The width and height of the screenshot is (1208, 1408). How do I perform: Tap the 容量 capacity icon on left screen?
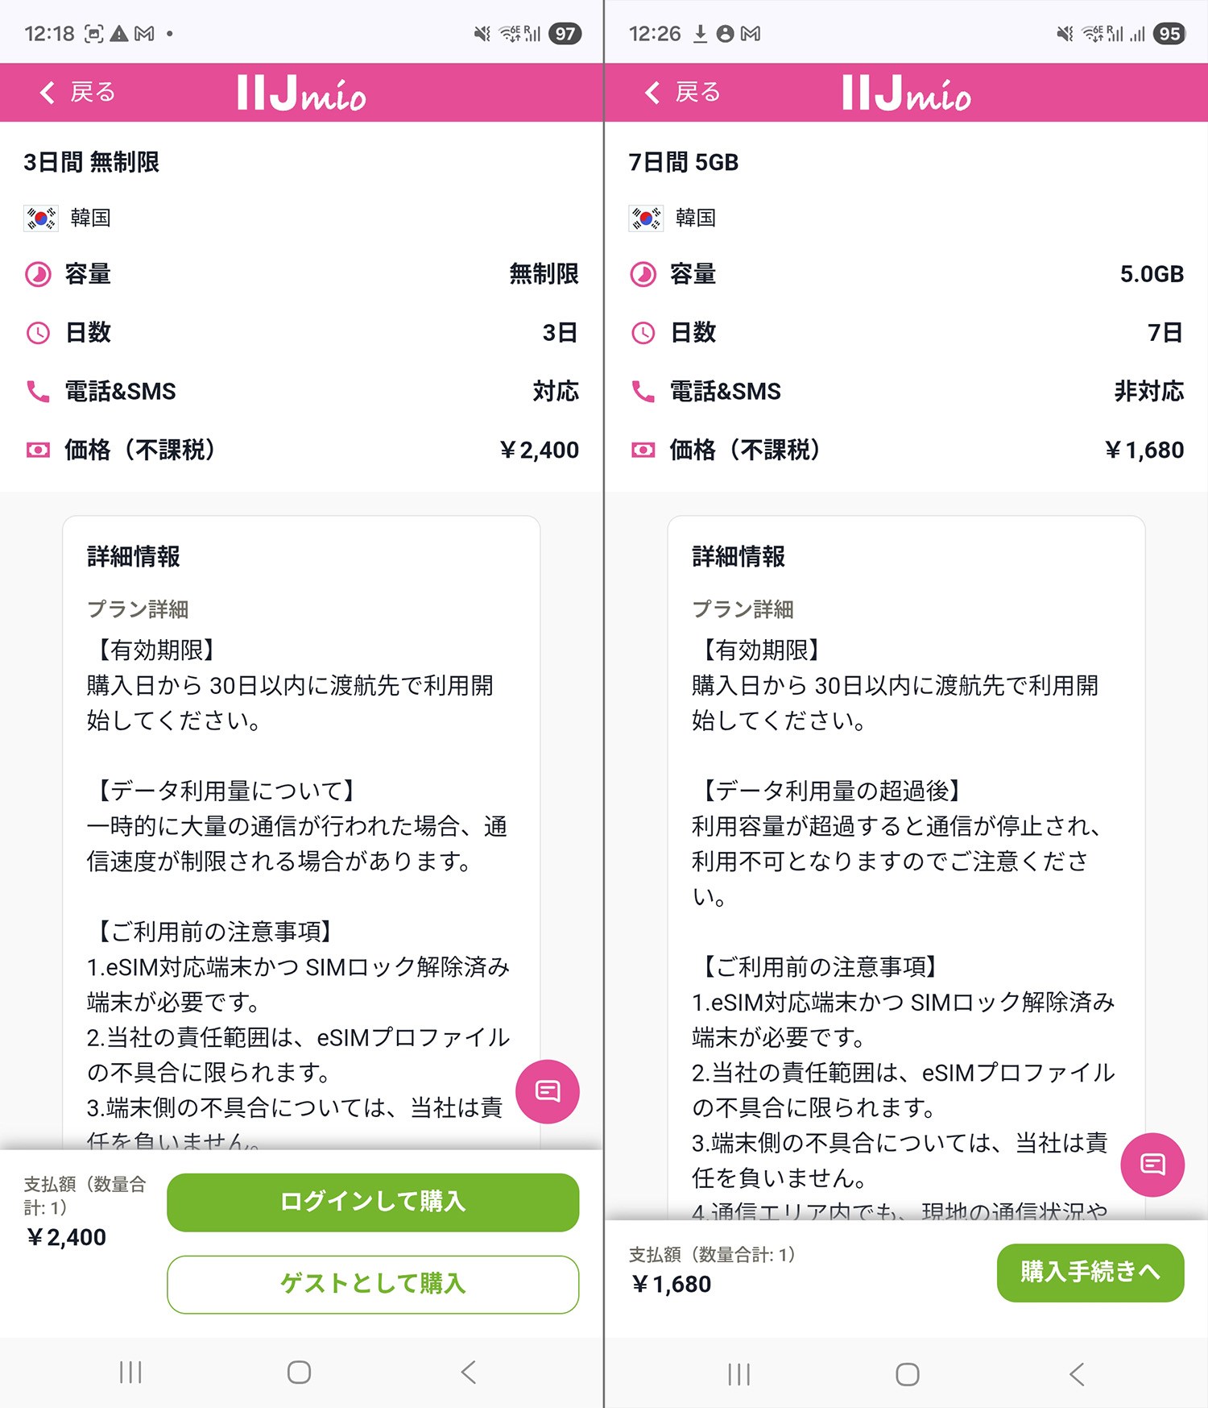tap(38, 274)
